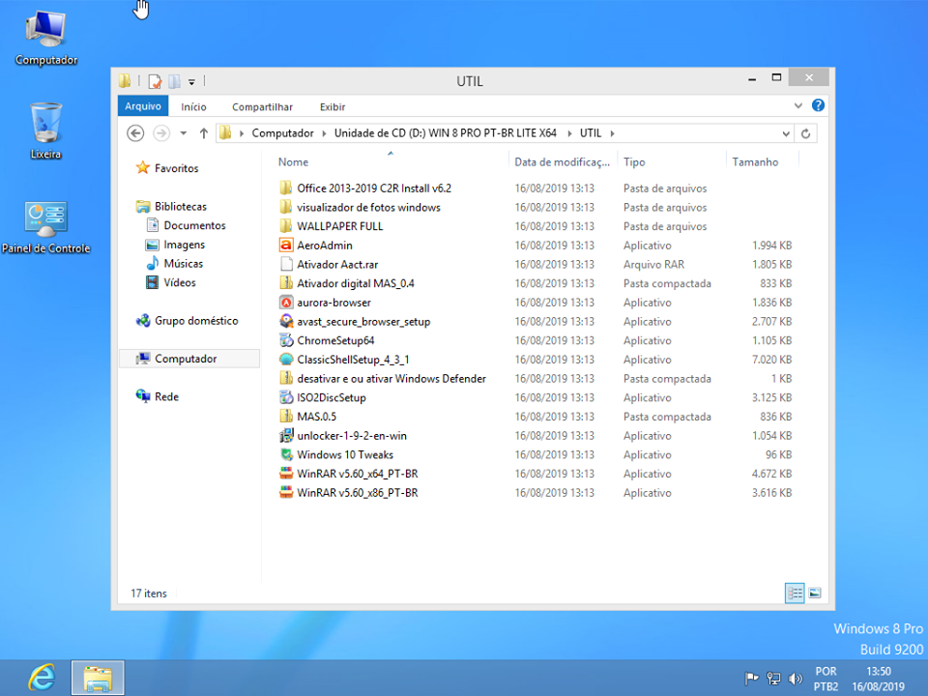Select Windows 10 Tweaks application

(336, 454)
